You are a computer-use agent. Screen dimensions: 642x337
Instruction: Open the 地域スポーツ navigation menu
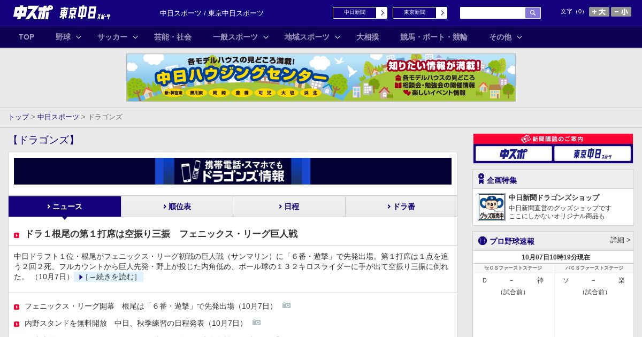pos(307,37)
